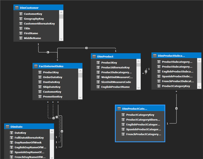Select ProductKey column in DimProduct
This screenshot has width=203, height=159.
(x=109, y=63)
